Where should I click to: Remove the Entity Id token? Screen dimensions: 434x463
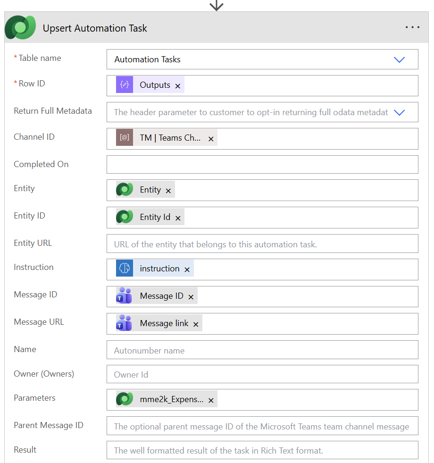tap(178, 218)
